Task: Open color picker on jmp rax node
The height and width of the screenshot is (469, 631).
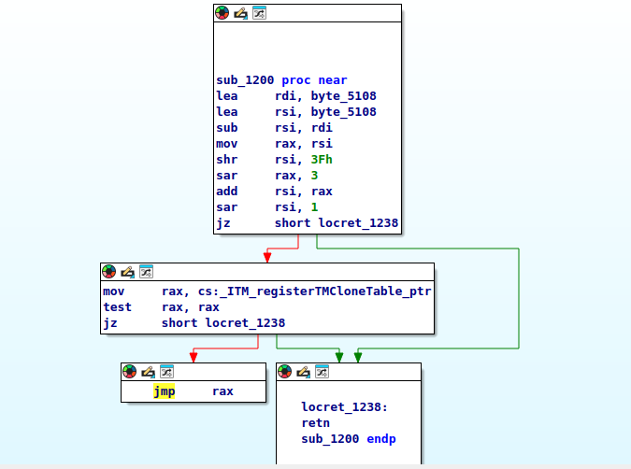Action: tap(129, 371)
